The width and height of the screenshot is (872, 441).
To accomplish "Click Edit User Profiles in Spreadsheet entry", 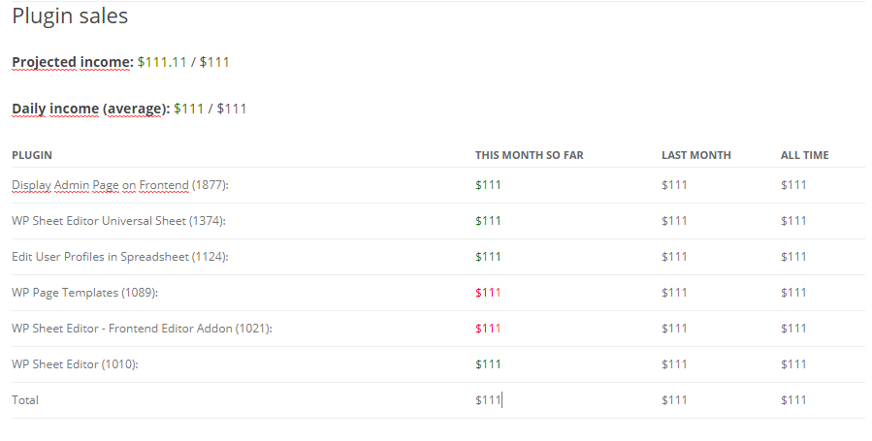I will click(120, 257).
